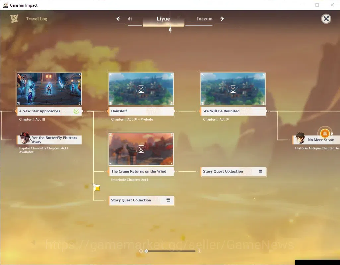The height and width of the screenshot is (265, 340).
Task: Open Yet the Butterfly Flutters Away quest
Action: (x=49, y=140)
